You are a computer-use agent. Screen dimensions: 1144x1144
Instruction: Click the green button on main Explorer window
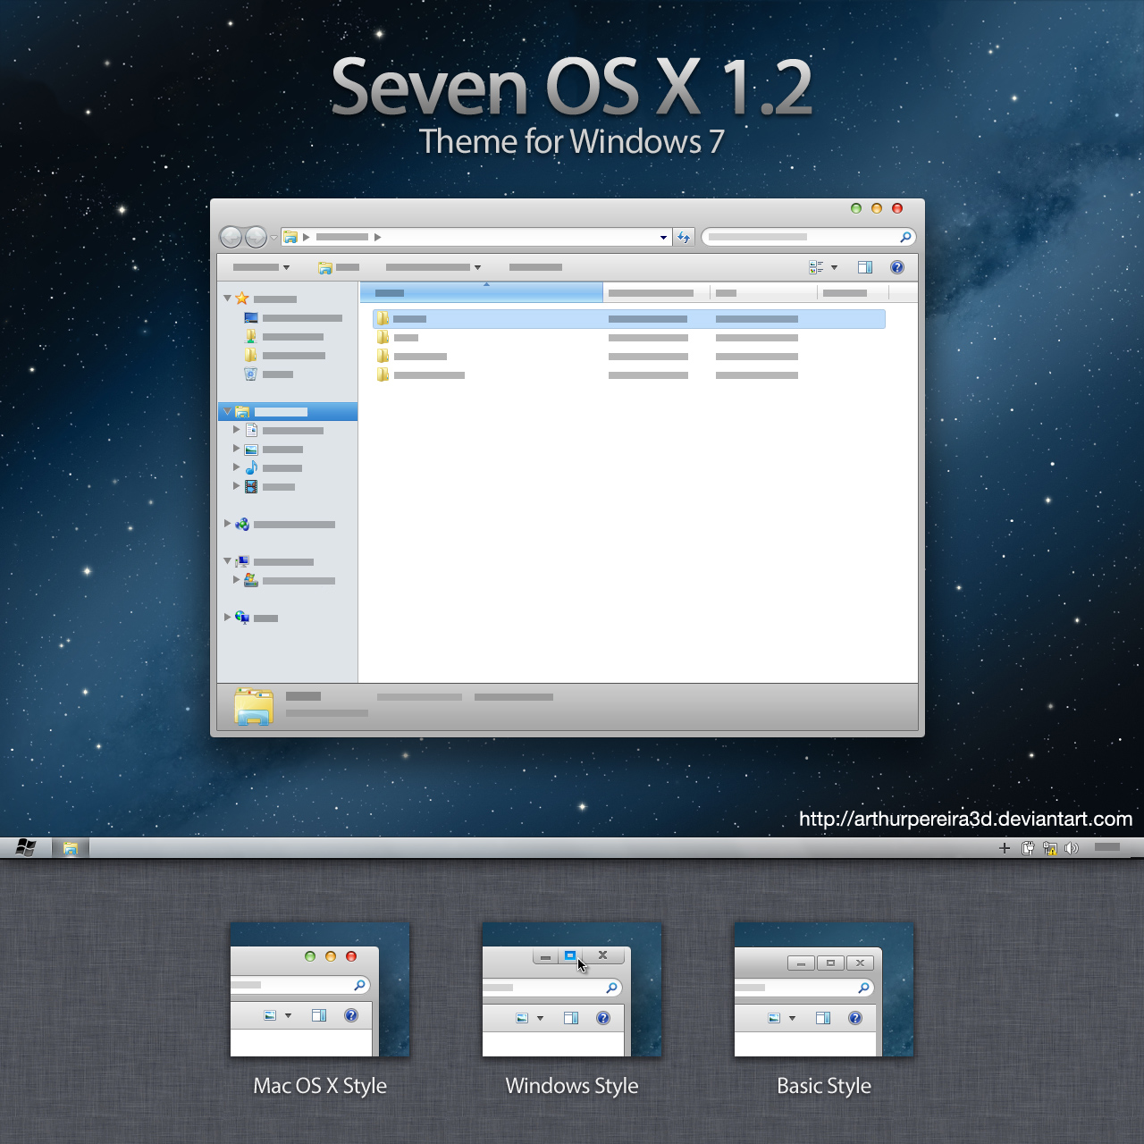point(856,208)
